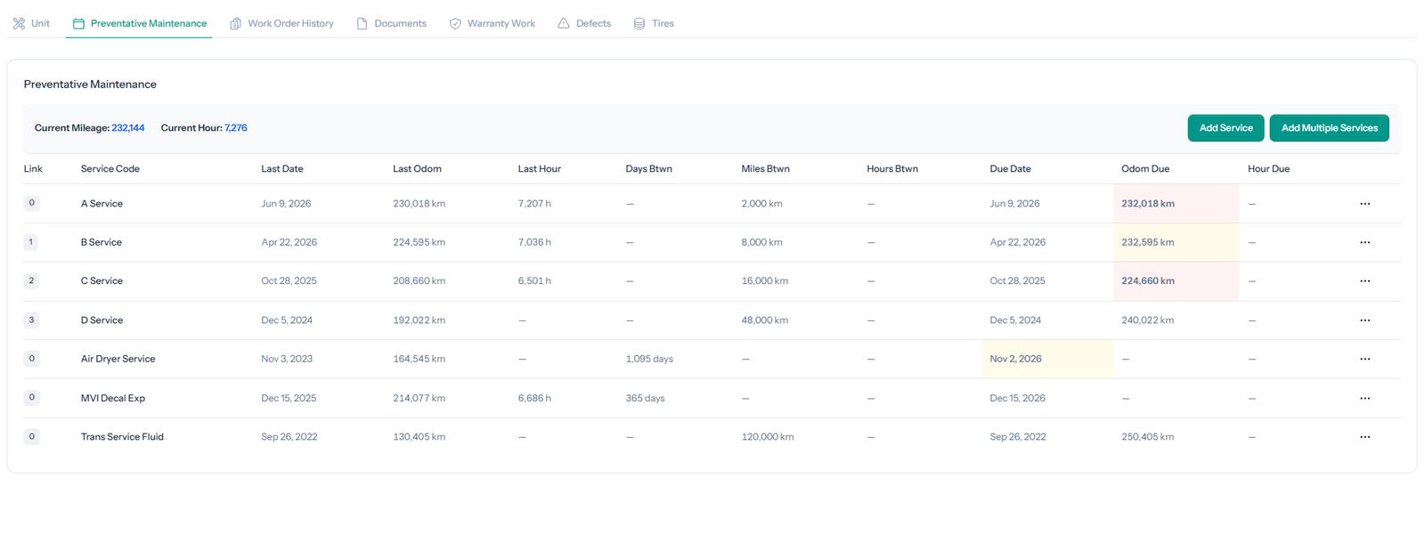Open the three-dot menu for D Service
Screen dimensions: 1425x559
(1364, 320)
